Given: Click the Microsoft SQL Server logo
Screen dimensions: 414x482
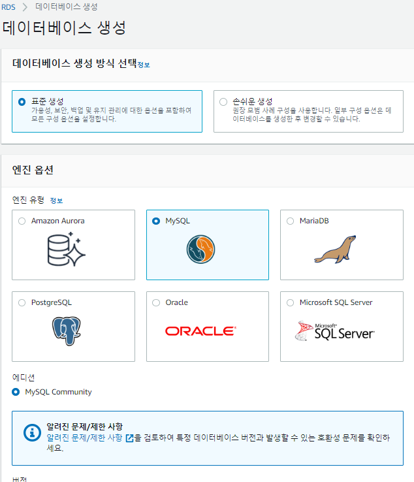Looking at the screenshot, I should tap(335, 331).
